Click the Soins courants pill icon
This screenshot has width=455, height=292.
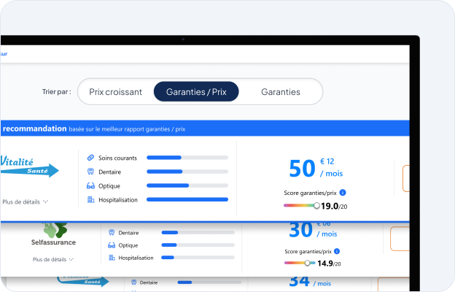(90, 158)
